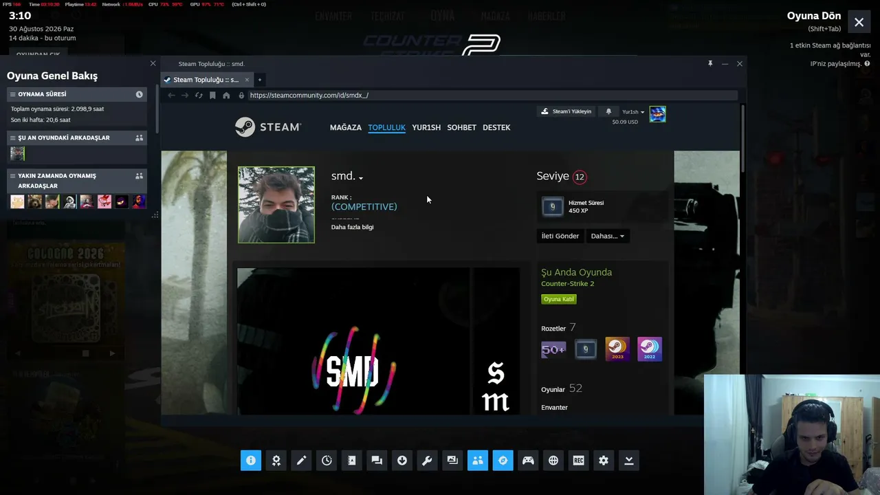
Task: Open the notes pencil icon in overlay toolbar
Action: [x=301, y=461]
